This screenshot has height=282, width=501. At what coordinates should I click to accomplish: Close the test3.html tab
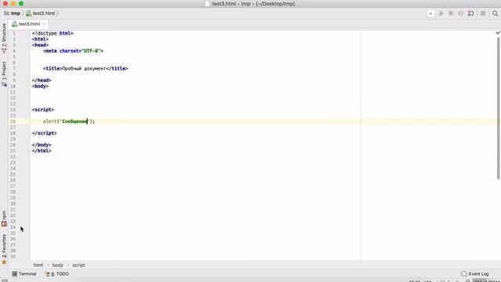(44, 24)
